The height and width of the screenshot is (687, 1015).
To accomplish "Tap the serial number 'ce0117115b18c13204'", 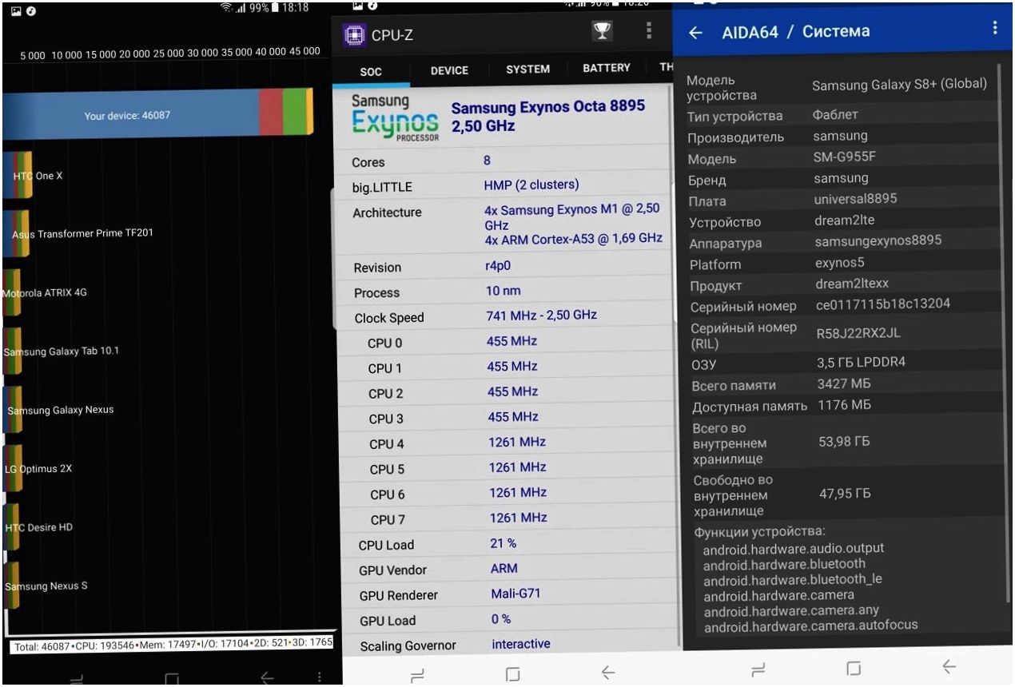I will [882, 304].
